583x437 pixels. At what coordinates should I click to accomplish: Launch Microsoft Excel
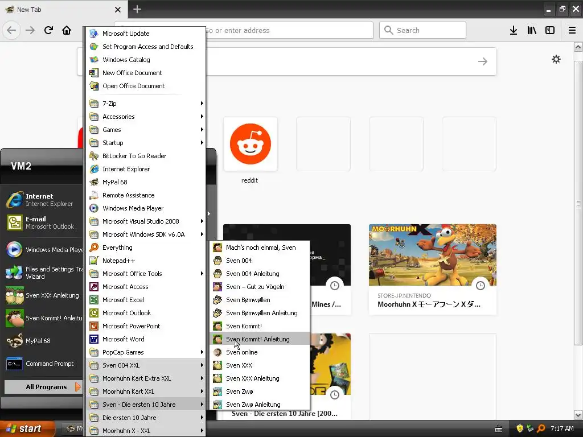(146, 300)
